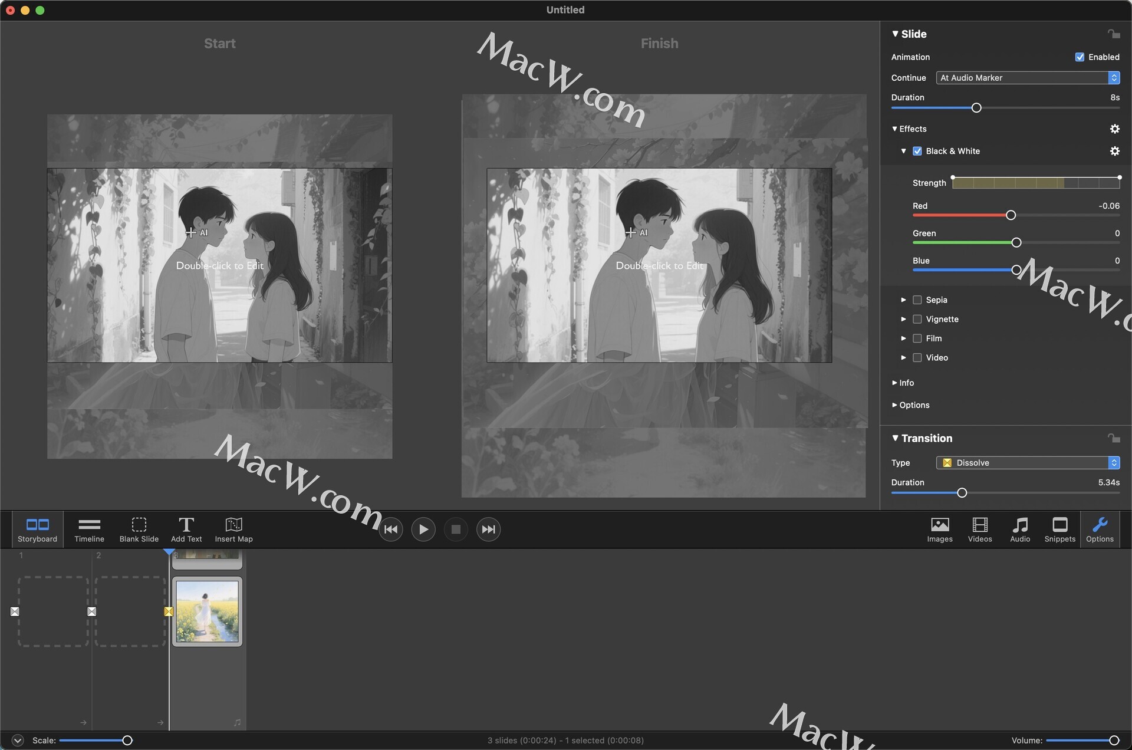Switch to Timeline view

(89, 529)
